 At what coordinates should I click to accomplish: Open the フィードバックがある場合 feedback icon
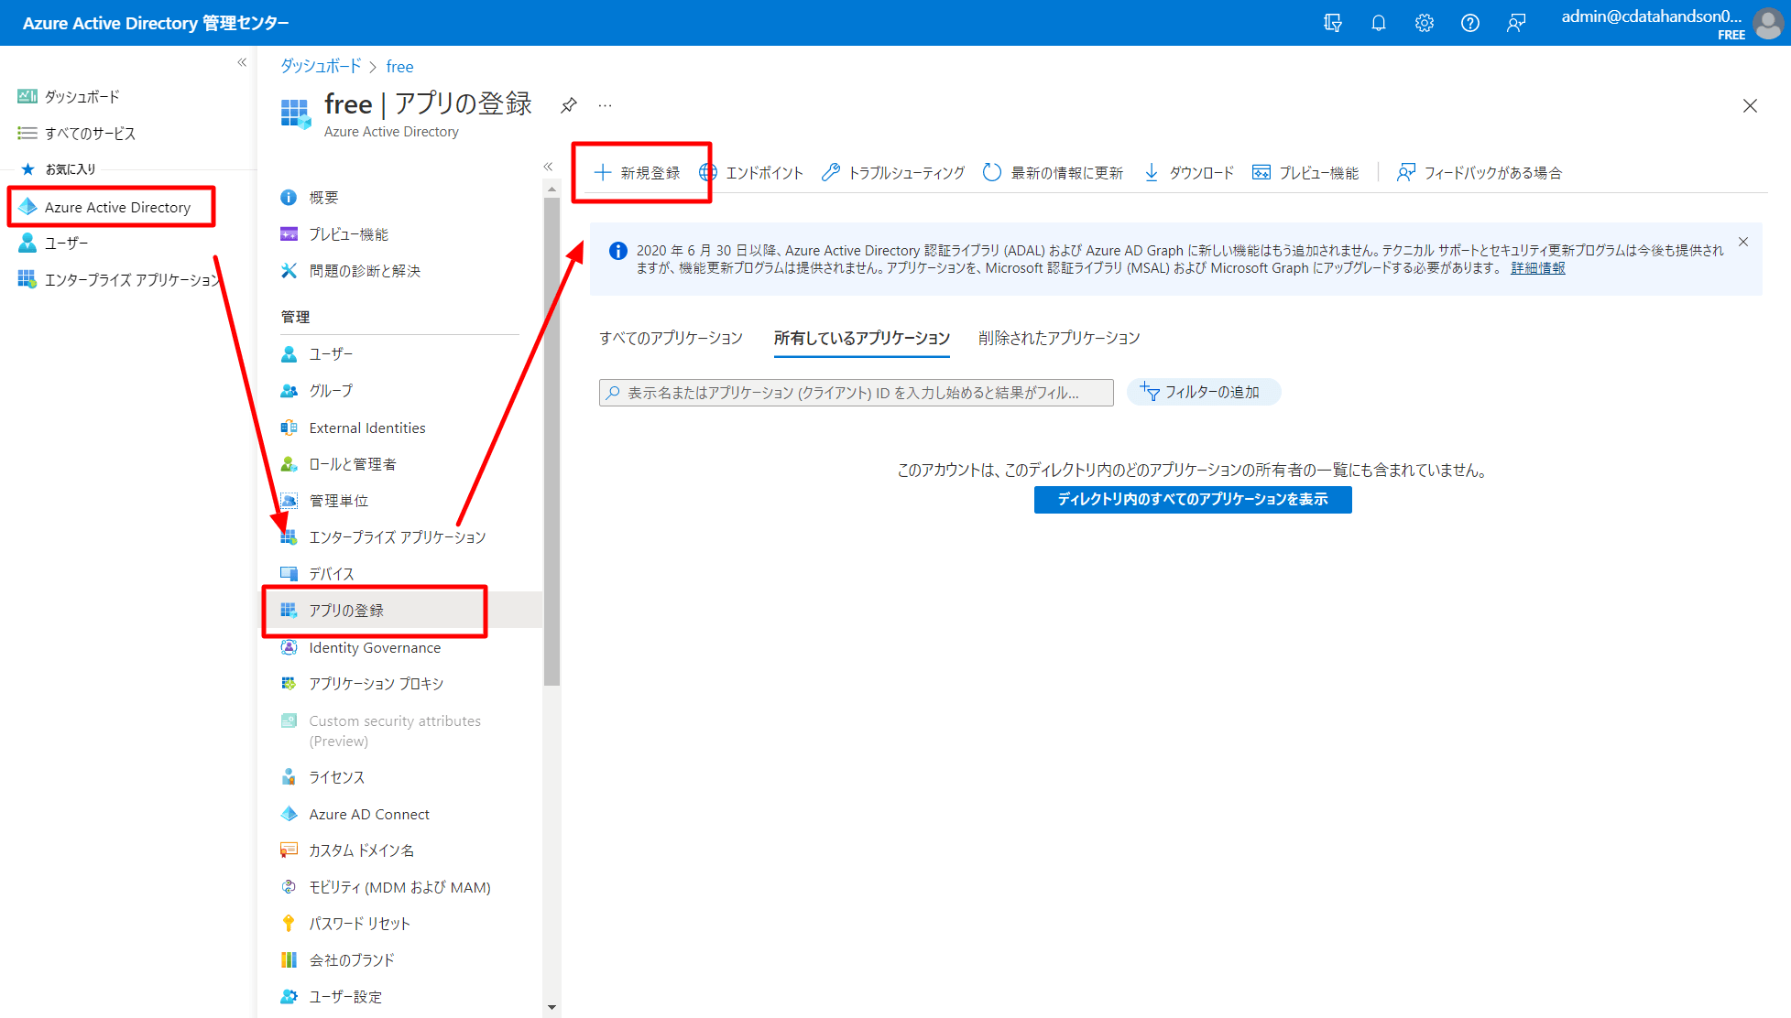click(1406, 172)
